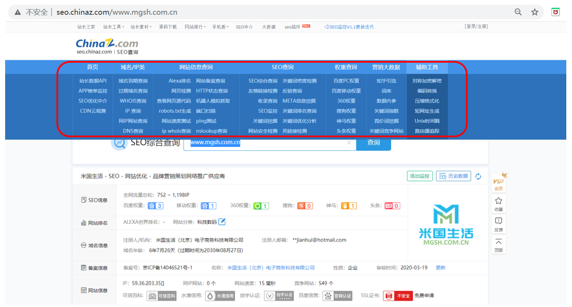572x307 pixels.
Task: Open 百度PC权重 in the menu
Action: coord(346,81)
